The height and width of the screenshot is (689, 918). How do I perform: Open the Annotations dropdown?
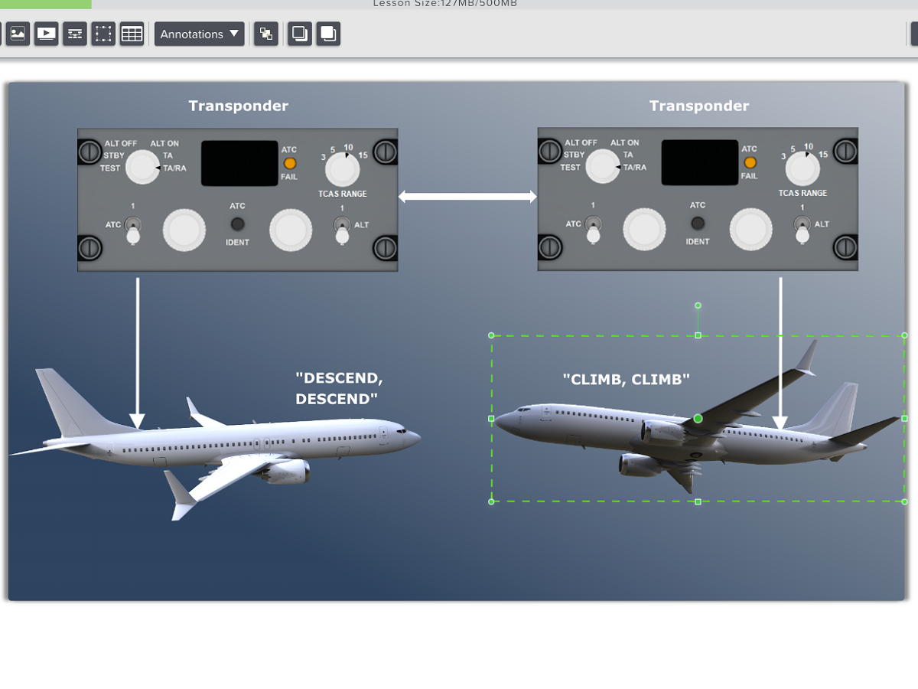[x=200, y=34]
